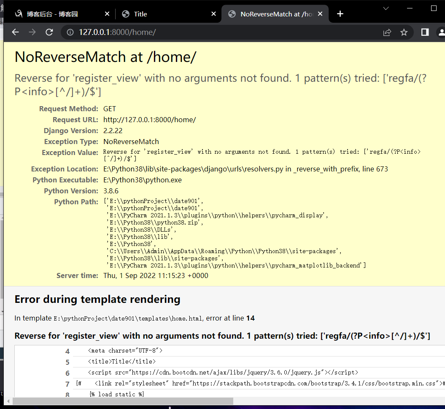Switch to the Title tab
The width and height of the screenshot is (445, 409).
168,14
